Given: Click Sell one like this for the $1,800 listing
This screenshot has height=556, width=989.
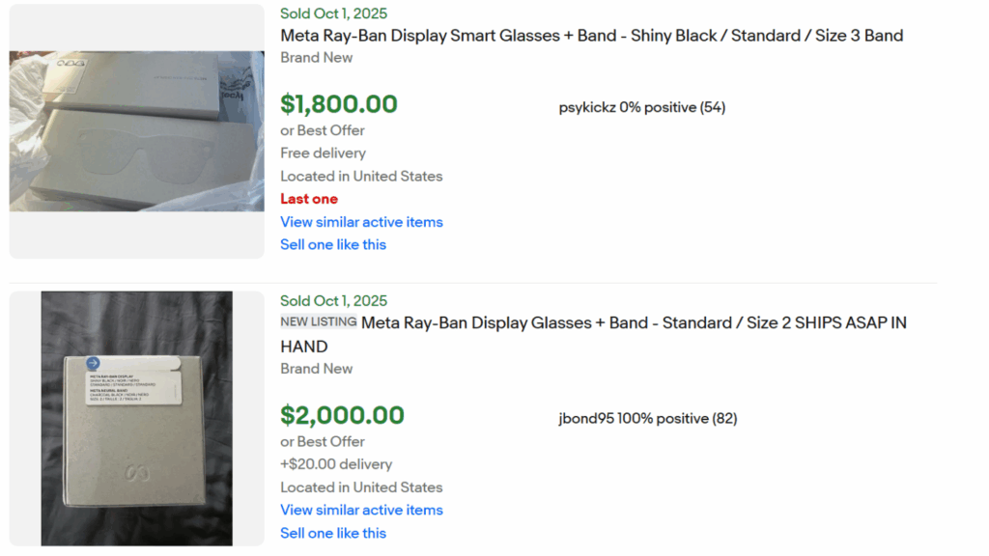Looking at the screenshot, I should pyautogui.click(x=332, y=244).
